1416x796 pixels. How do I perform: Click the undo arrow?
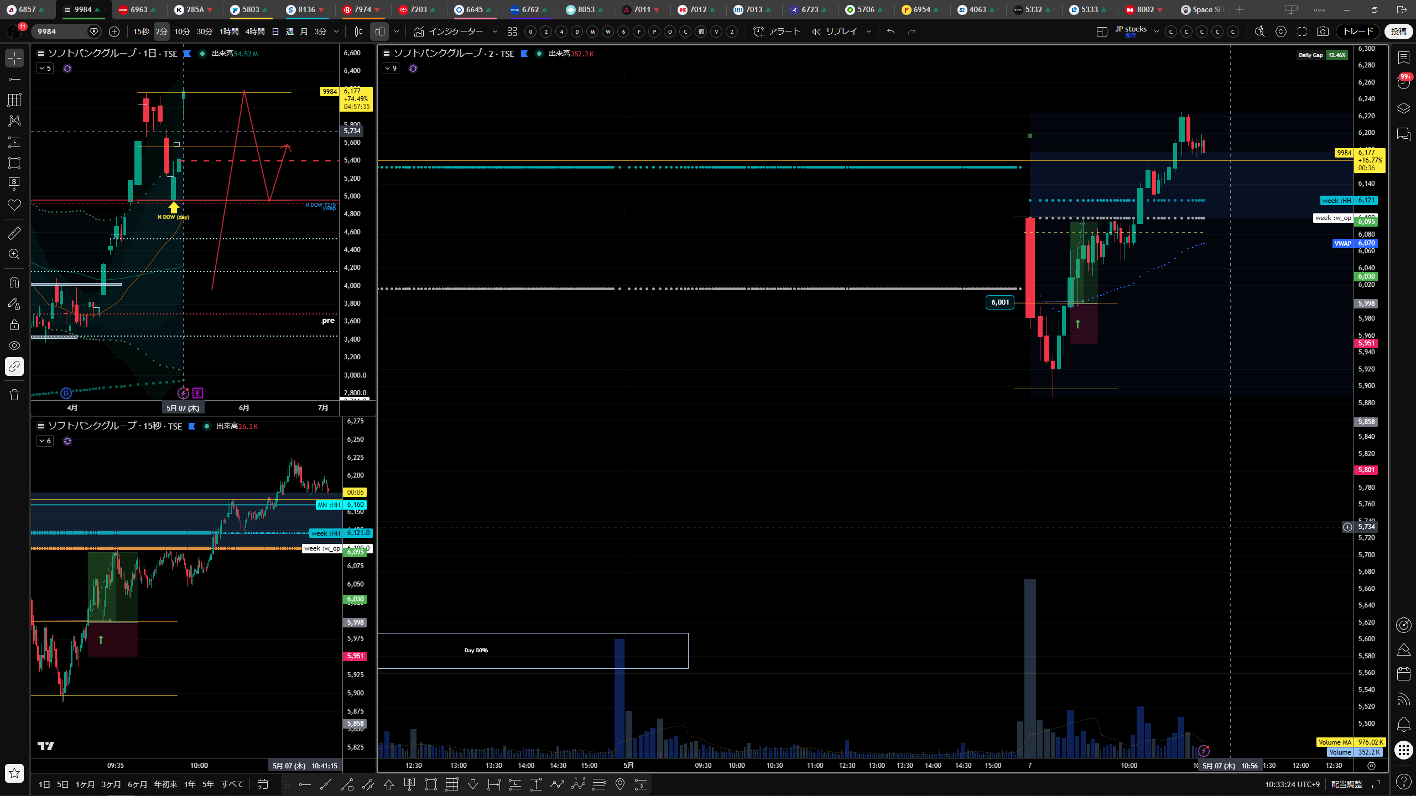click(x=891, y=32)
